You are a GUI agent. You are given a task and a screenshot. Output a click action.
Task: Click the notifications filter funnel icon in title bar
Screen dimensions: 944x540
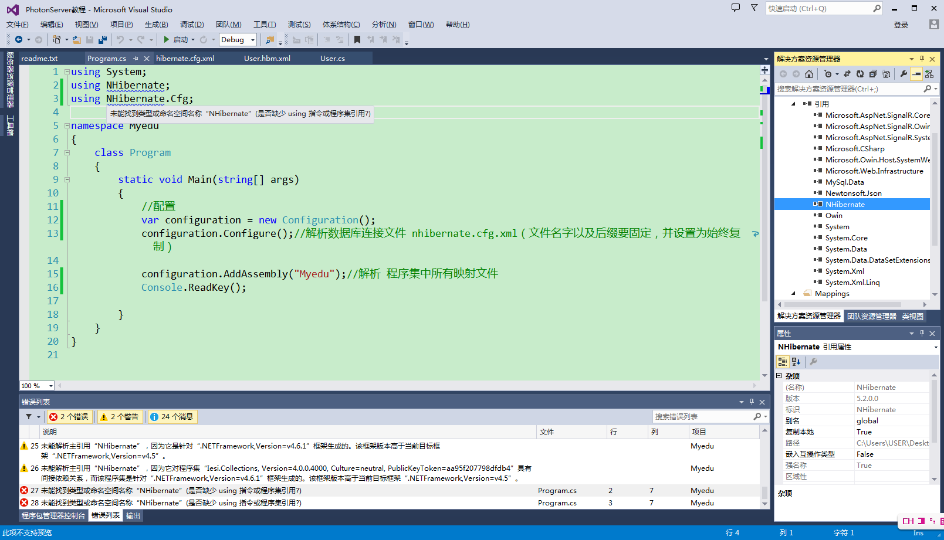pos(754,8)
